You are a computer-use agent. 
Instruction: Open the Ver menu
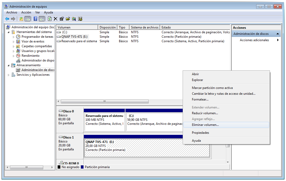tap(38, 12)
